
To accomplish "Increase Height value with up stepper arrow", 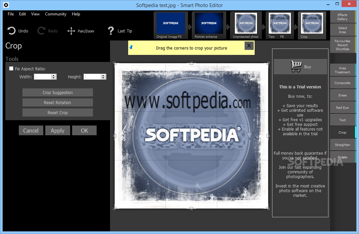I will click(x=103, y=75).
